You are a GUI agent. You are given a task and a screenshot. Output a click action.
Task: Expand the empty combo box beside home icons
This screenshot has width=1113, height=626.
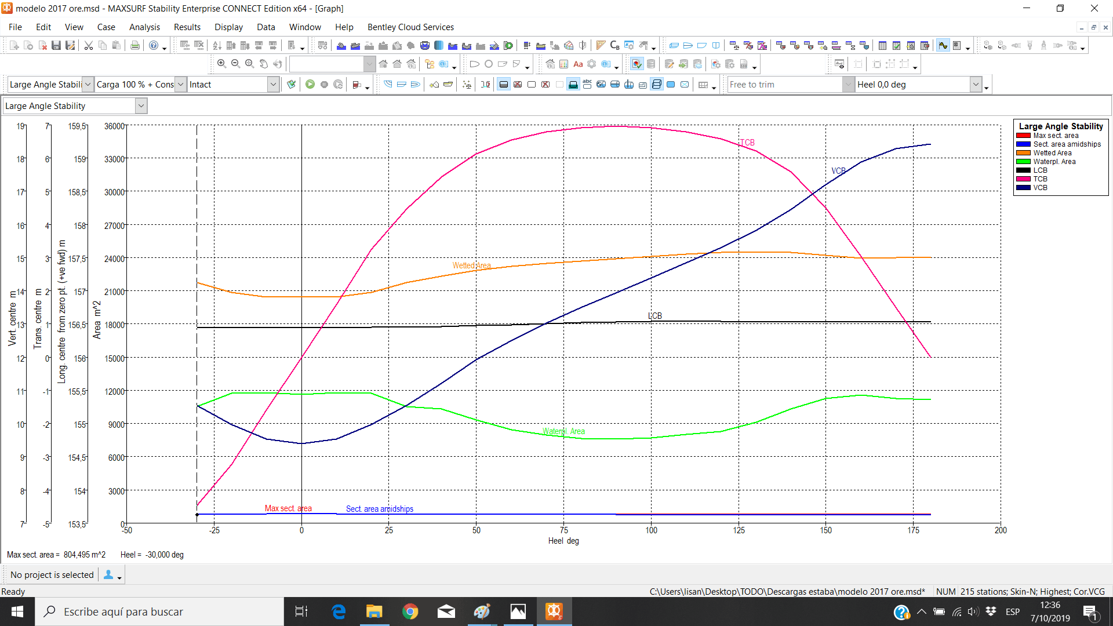tap(369, 64)
